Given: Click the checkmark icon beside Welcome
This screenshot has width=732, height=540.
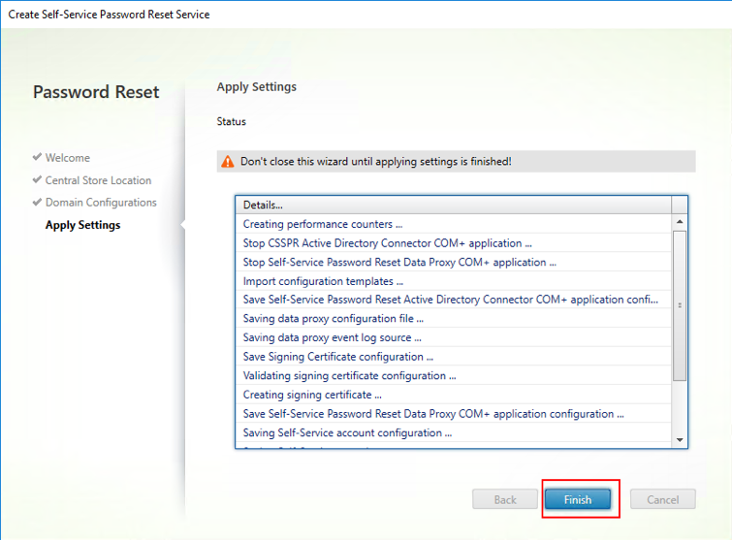Looking at the screenshot, I should pos(37,157).
